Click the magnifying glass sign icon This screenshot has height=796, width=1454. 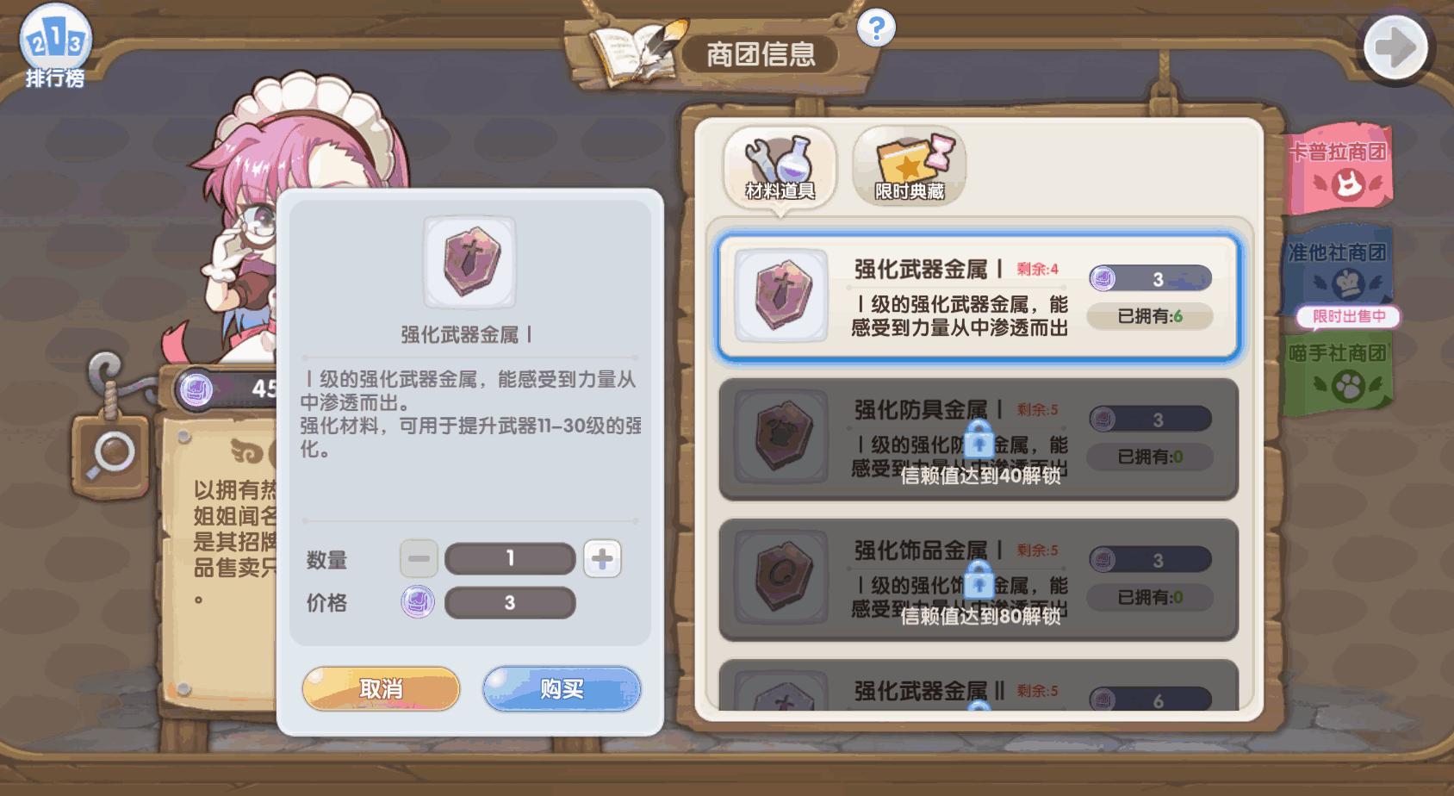111,456
